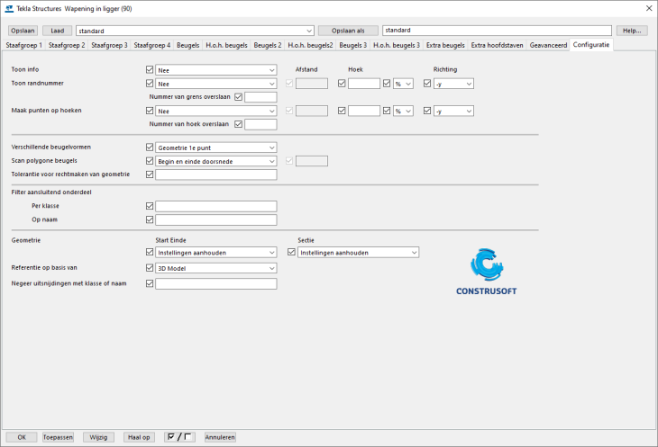Click the Annuleren button
Image resolution: width=658 pixels, height=447 pixels.
click(219, 437)
